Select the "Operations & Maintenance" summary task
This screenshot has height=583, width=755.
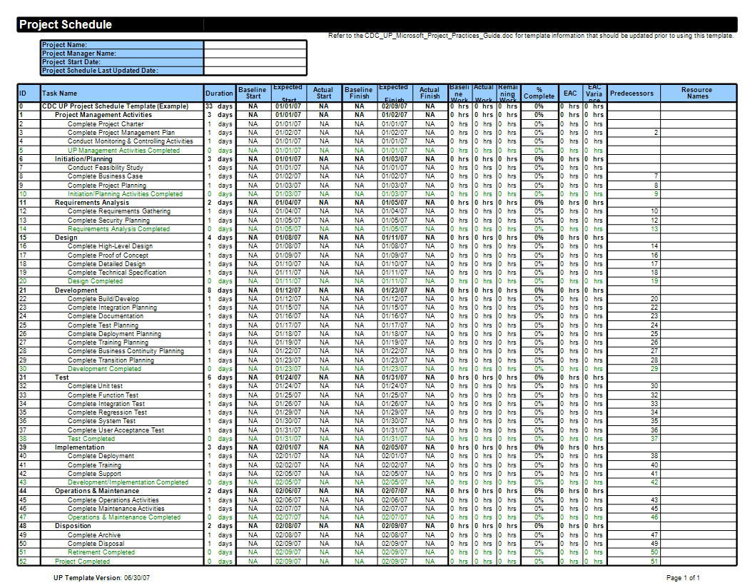pos(97,491)
